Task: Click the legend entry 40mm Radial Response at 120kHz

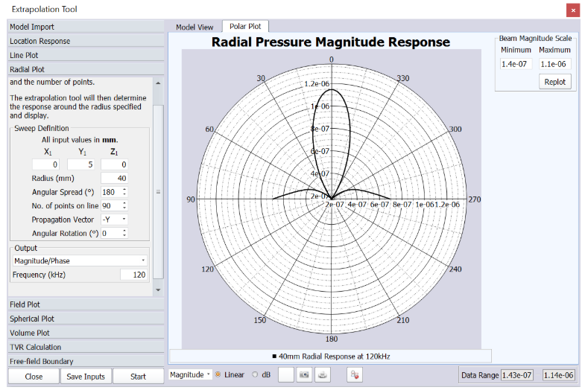Action: pos(331,357)
